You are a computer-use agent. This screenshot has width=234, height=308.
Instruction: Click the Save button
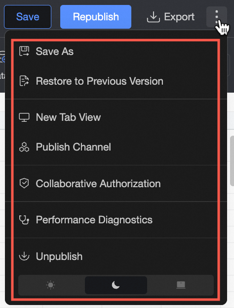click(28, 17)
